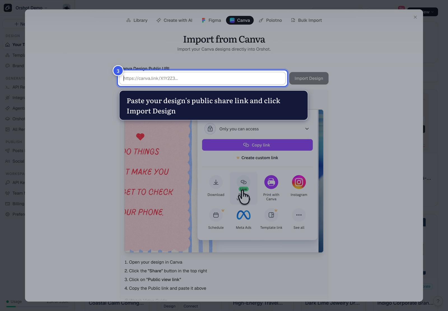Click the Download icon in guide image
The image size is (448, 311).
216,182
